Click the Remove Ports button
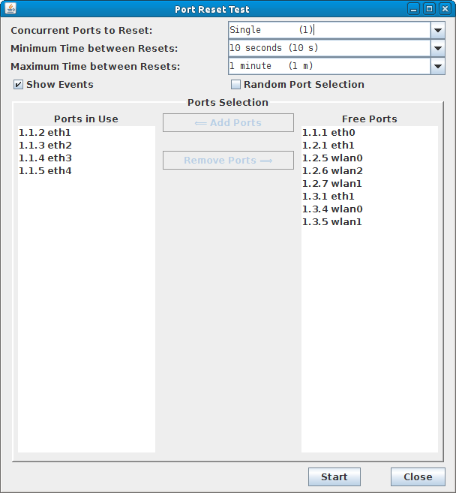456x493 pixels. (228, 161)
